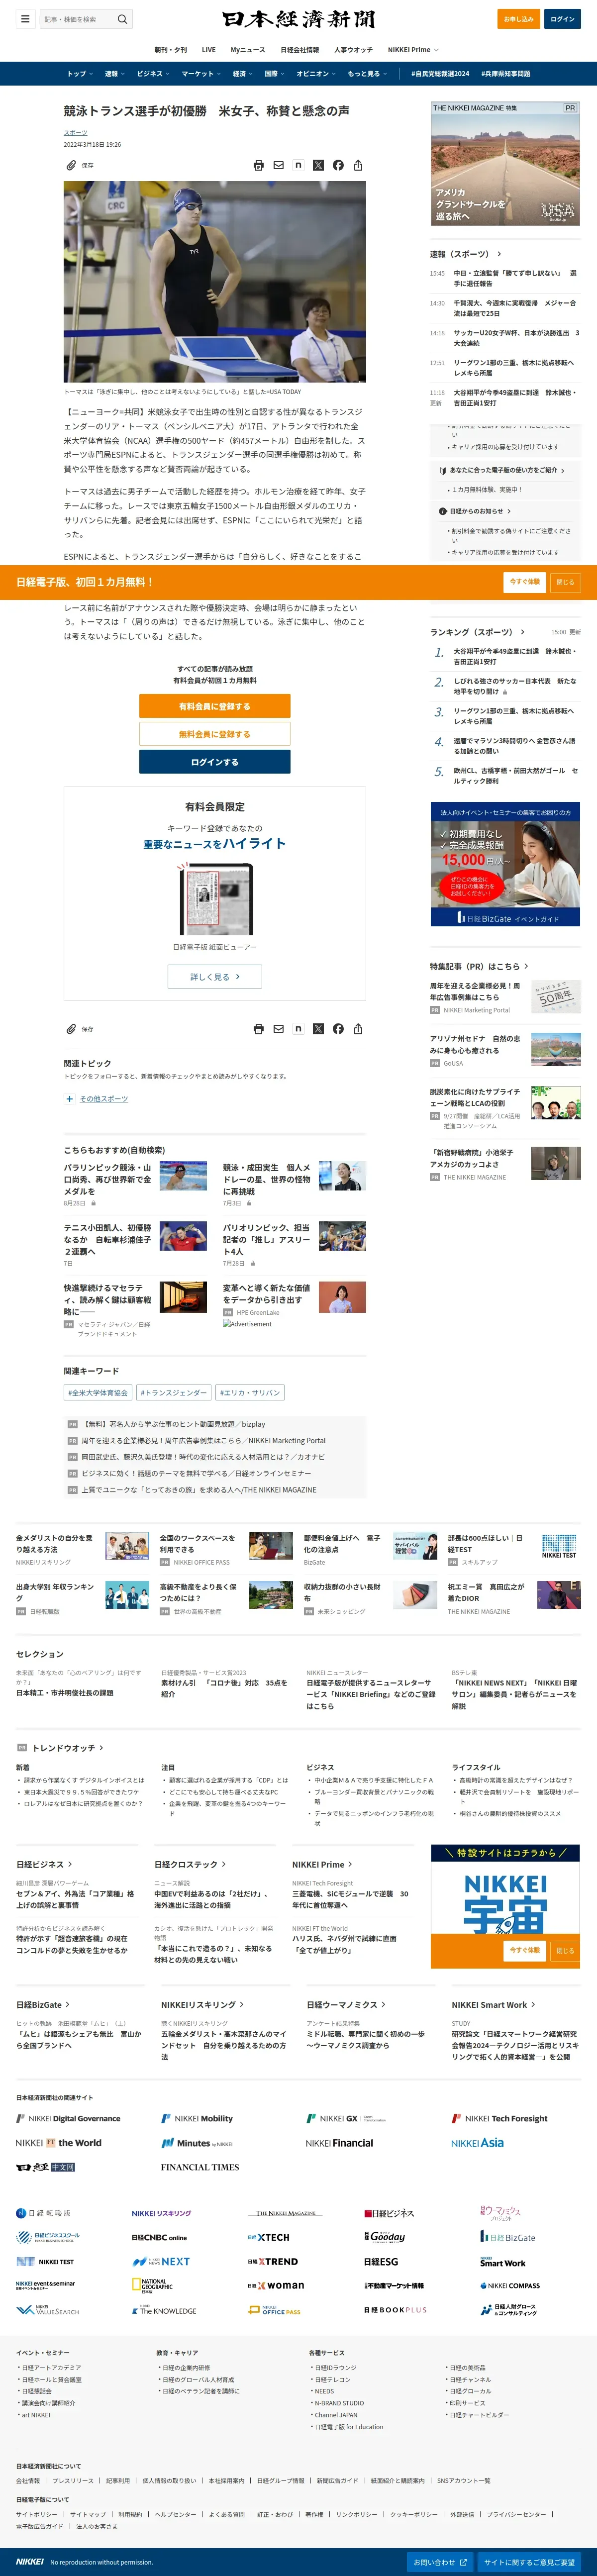Open the #自民党総裁選2024 tag
This screenshot has width=597, height=2576.
click(x=440, y=74)
